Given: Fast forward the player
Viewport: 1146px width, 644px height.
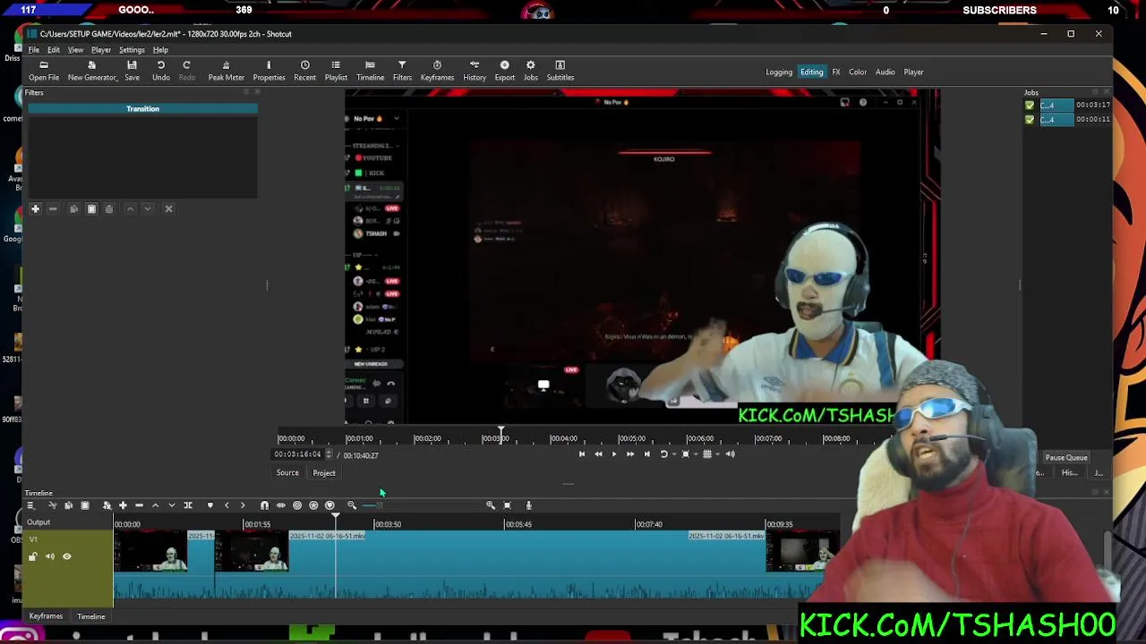Looking at the screenshot, I should tap(630, 454).
